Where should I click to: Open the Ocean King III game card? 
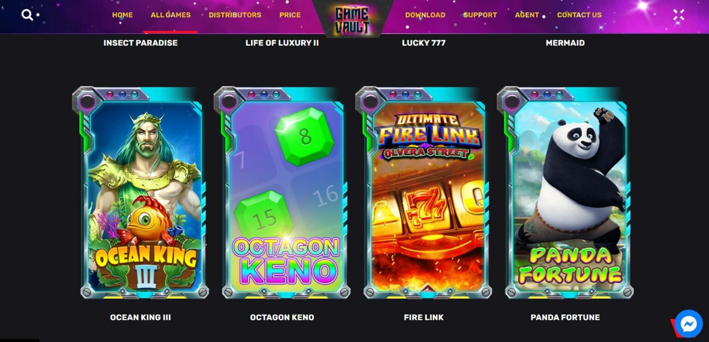(x=140, y=193)
